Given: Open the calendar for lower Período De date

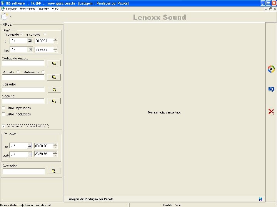Looking at the screenshot, I should [30, 146].
